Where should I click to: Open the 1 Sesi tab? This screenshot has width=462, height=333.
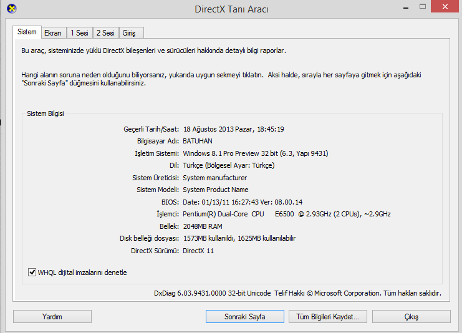tap(80, 33)
